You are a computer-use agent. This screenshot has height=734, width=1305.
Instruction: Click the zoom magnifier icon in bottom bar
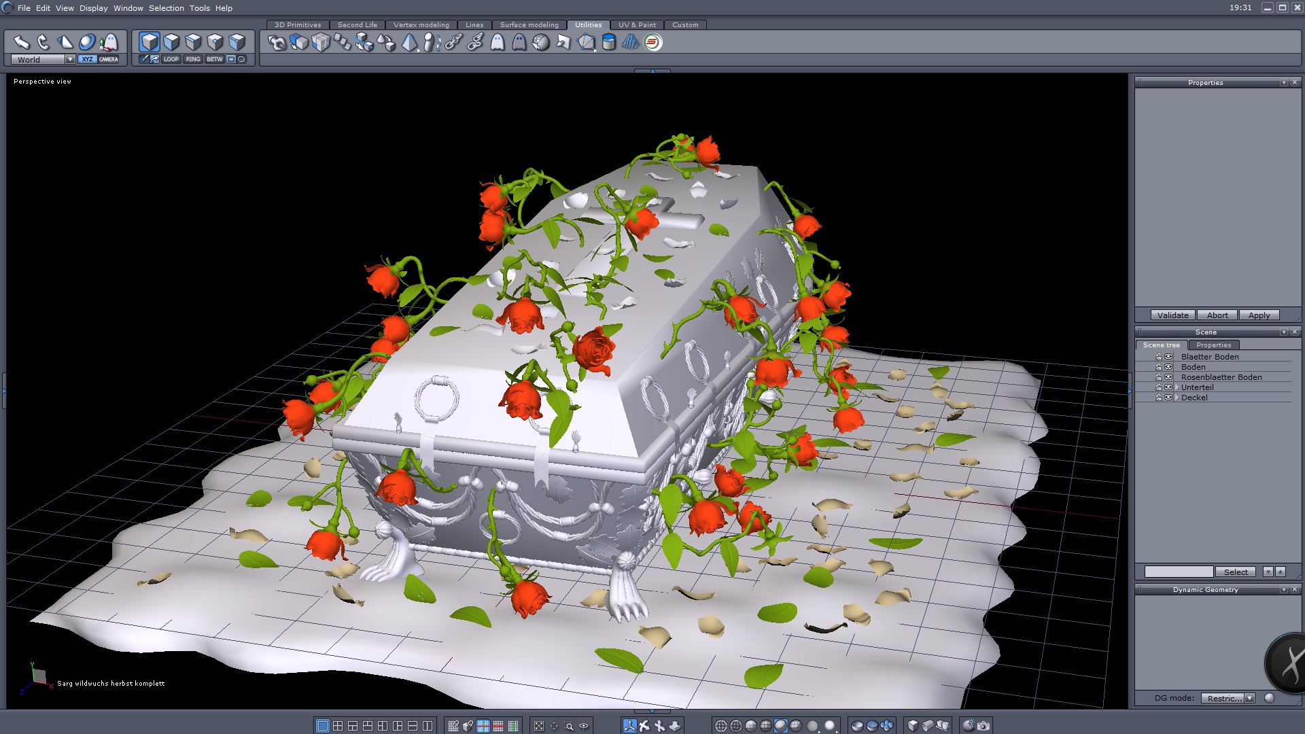569,726
